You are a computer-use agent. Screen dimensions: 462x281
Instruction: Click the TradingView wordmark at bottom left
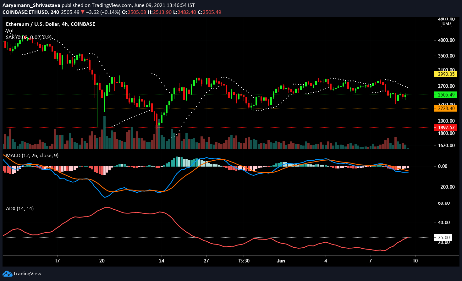[27, 274]
